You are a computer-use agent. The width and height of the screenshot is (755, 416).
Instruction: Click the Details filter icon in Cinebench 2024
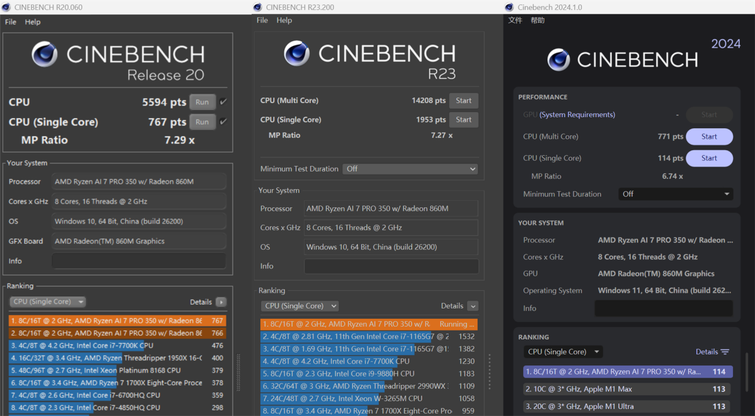(725, 352)
